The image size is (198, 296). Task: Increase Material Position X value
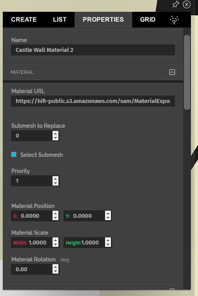pyautogui.click(x=55, y=213)
